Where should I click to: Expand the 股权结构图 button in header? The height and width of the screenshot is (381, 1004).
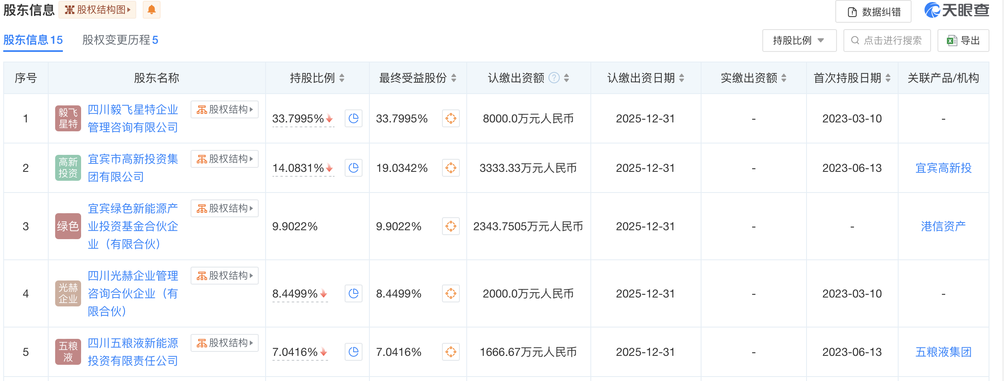97,10
